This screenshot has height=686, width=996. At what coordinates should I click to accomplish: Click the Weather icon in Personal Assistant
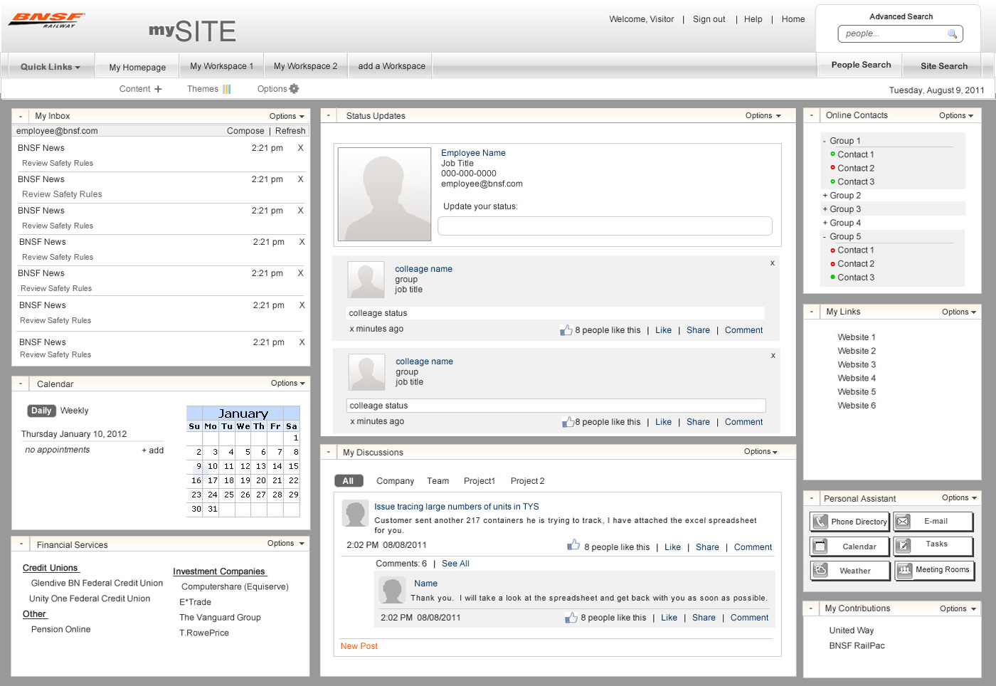tap(820, 571)
